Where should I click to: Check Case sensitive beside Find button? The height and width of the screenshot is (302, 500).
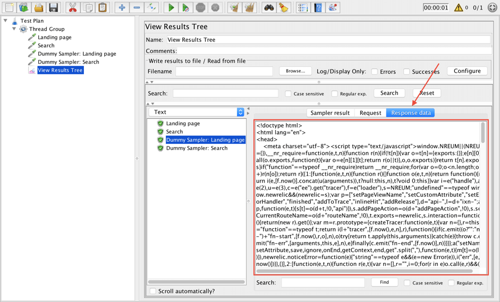[x=407, y=283]
